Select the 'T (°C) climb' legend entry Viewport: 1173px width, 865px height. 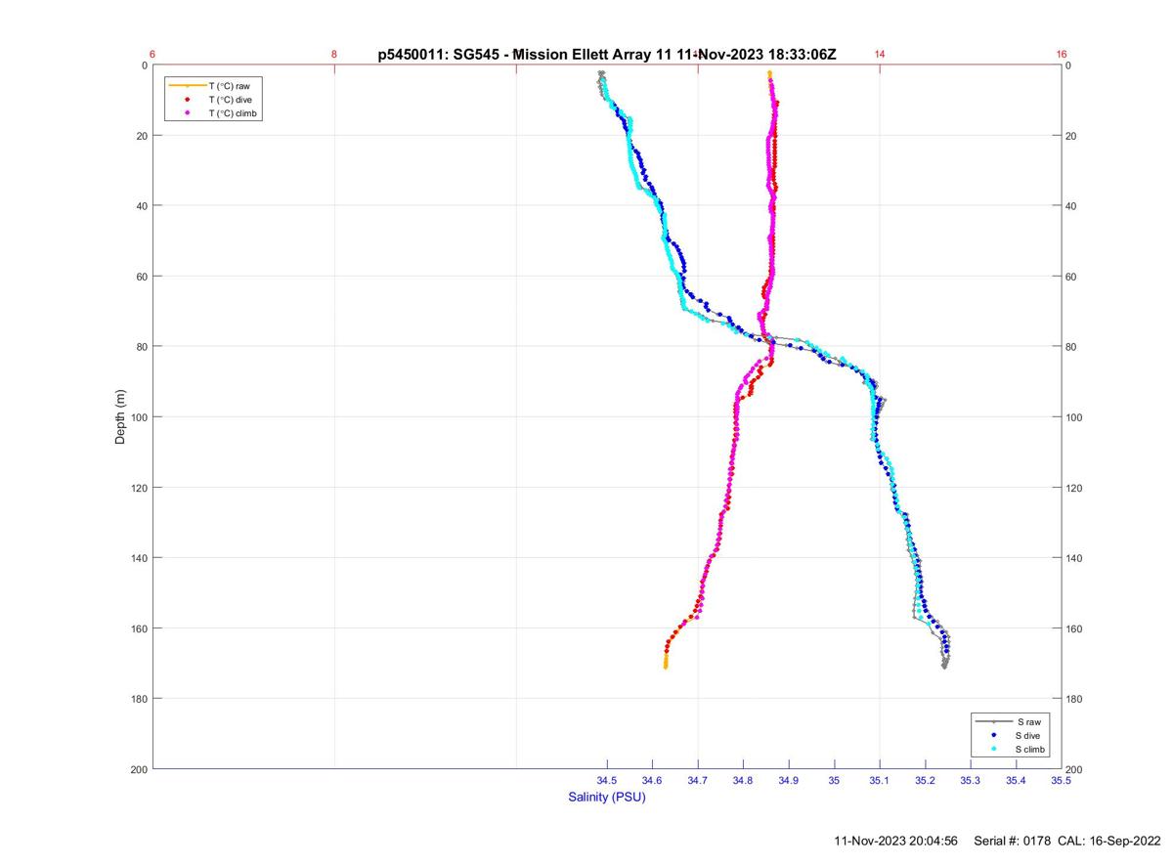click(215, 113)
